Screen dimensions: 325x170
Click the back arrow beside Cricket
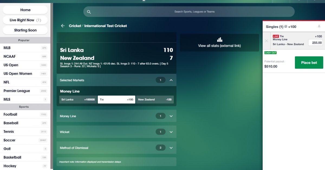click(63, 26)
